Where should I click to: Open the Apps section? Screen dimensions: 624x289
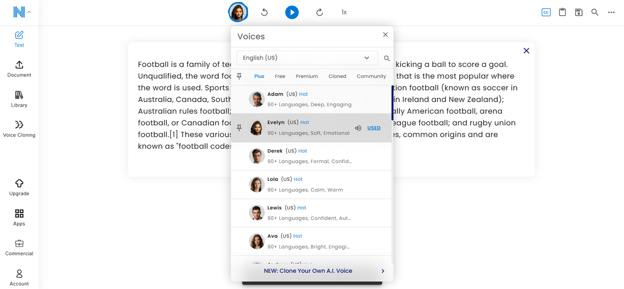click(x=19, y=218)
